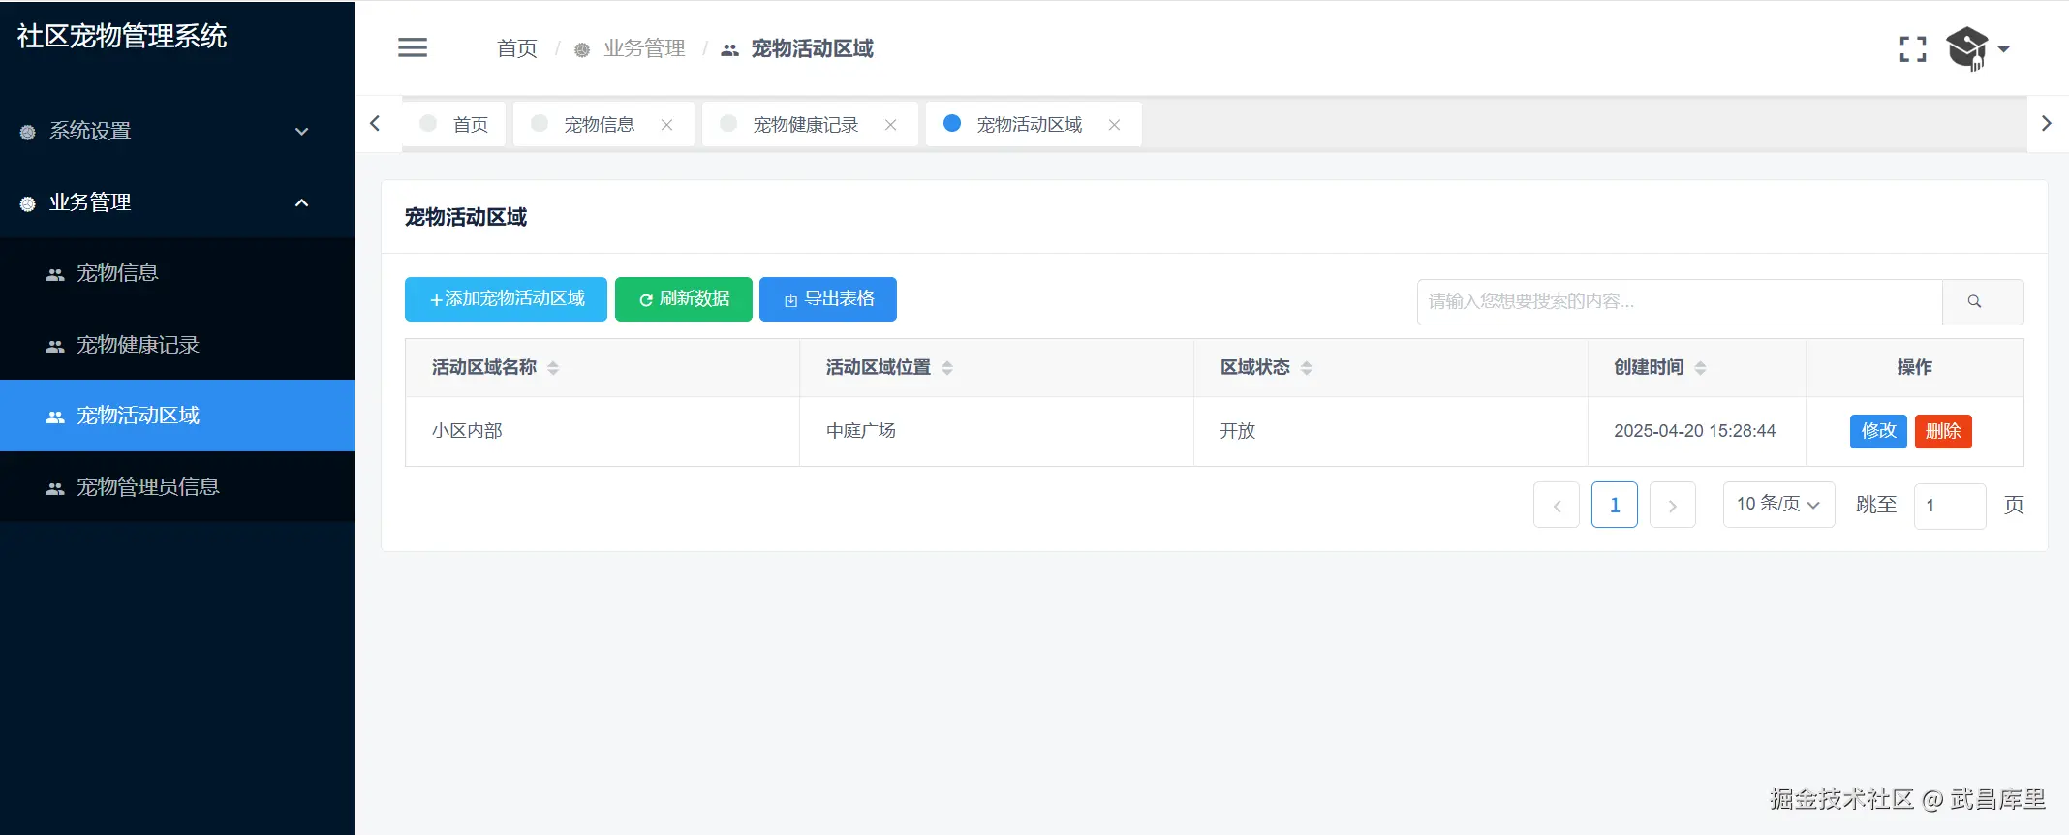Image resolution: width=2069 pixels, height=835 pixels.
Task: Open 宠物健康记录 in the sidebar
Action: point(177,344)
